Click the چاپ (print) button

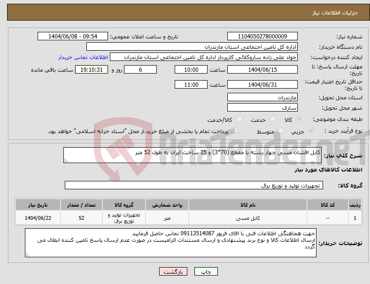(206, 271)
